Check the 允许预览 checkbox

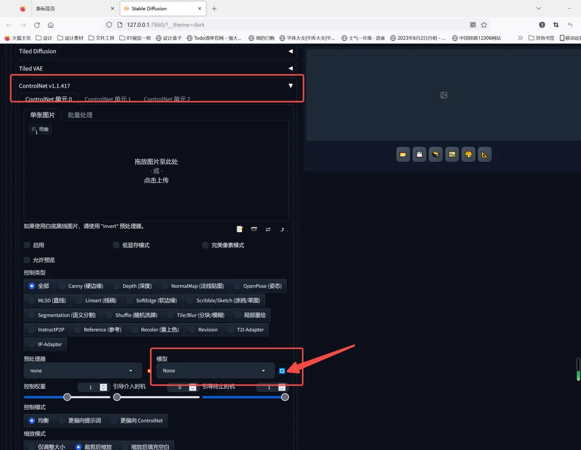pos(27,260)
